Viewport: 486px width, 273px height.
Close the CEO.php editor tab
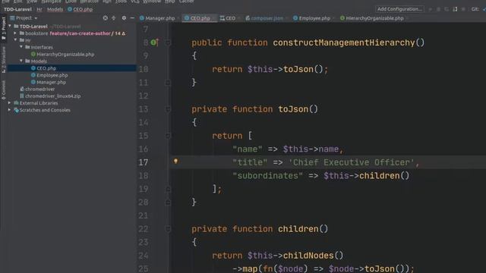click(213, 18)
